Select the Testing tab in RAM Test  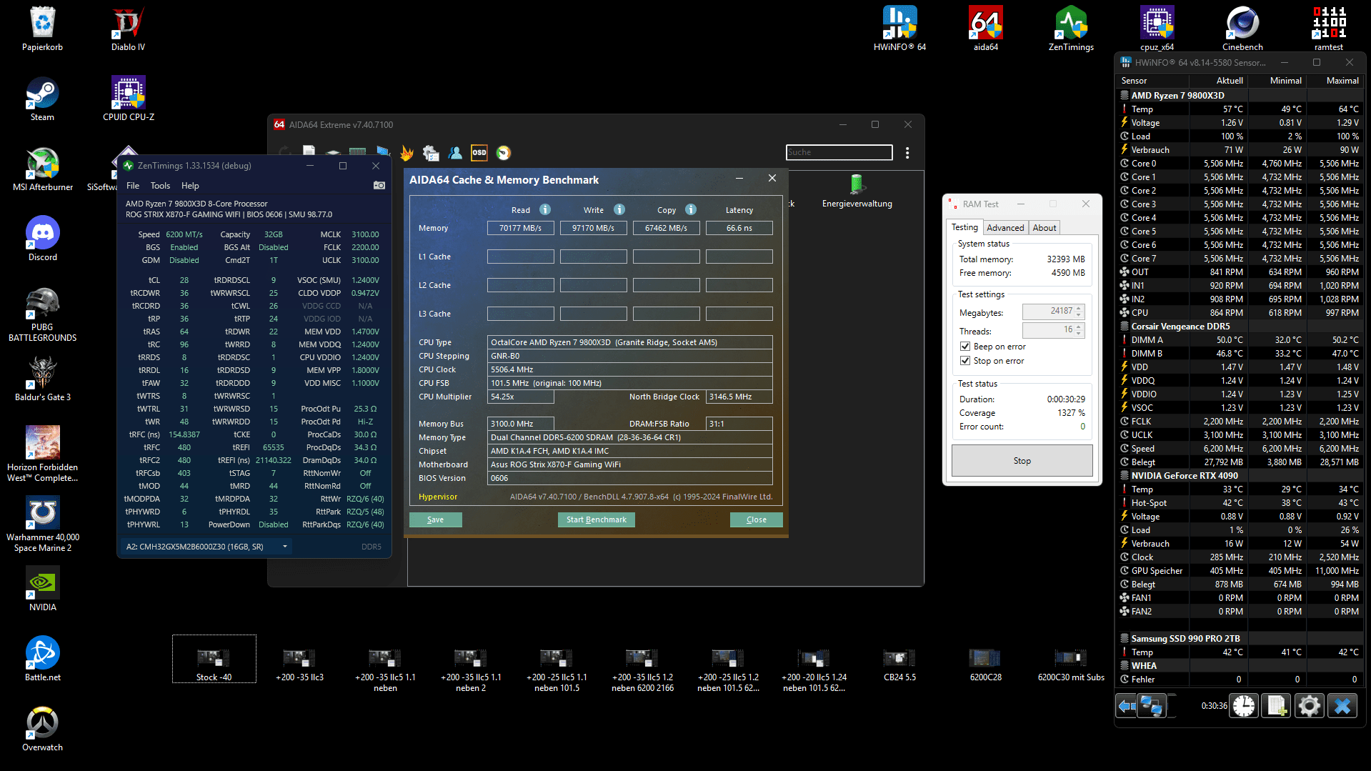[964, 227]
